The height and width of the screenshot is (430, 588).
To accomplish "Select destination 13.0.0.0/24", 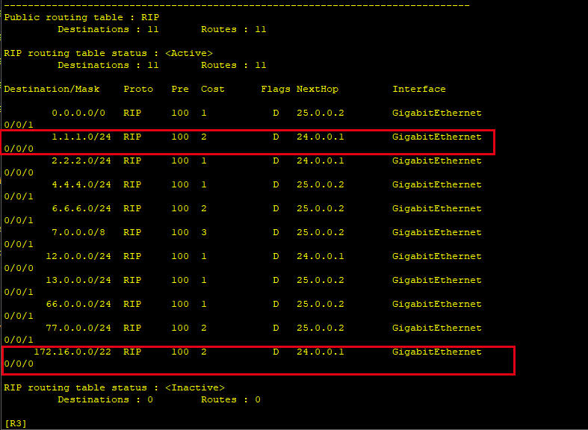I will pyautogui.click(x=78, y=280).
